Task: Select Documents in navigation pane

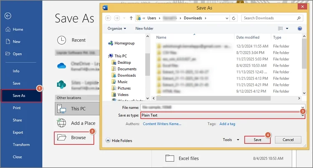Action: pos(124,69)
